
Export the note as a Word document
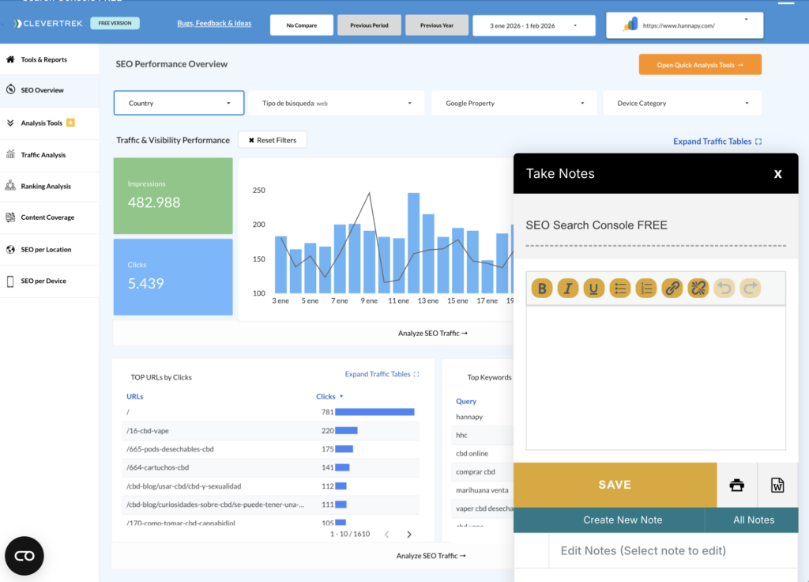click(777, 485)
